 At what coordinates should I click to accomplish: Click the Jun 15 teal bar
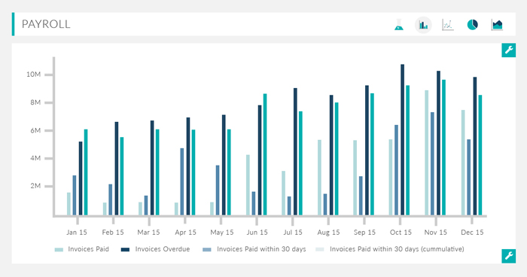pos(265,154)
